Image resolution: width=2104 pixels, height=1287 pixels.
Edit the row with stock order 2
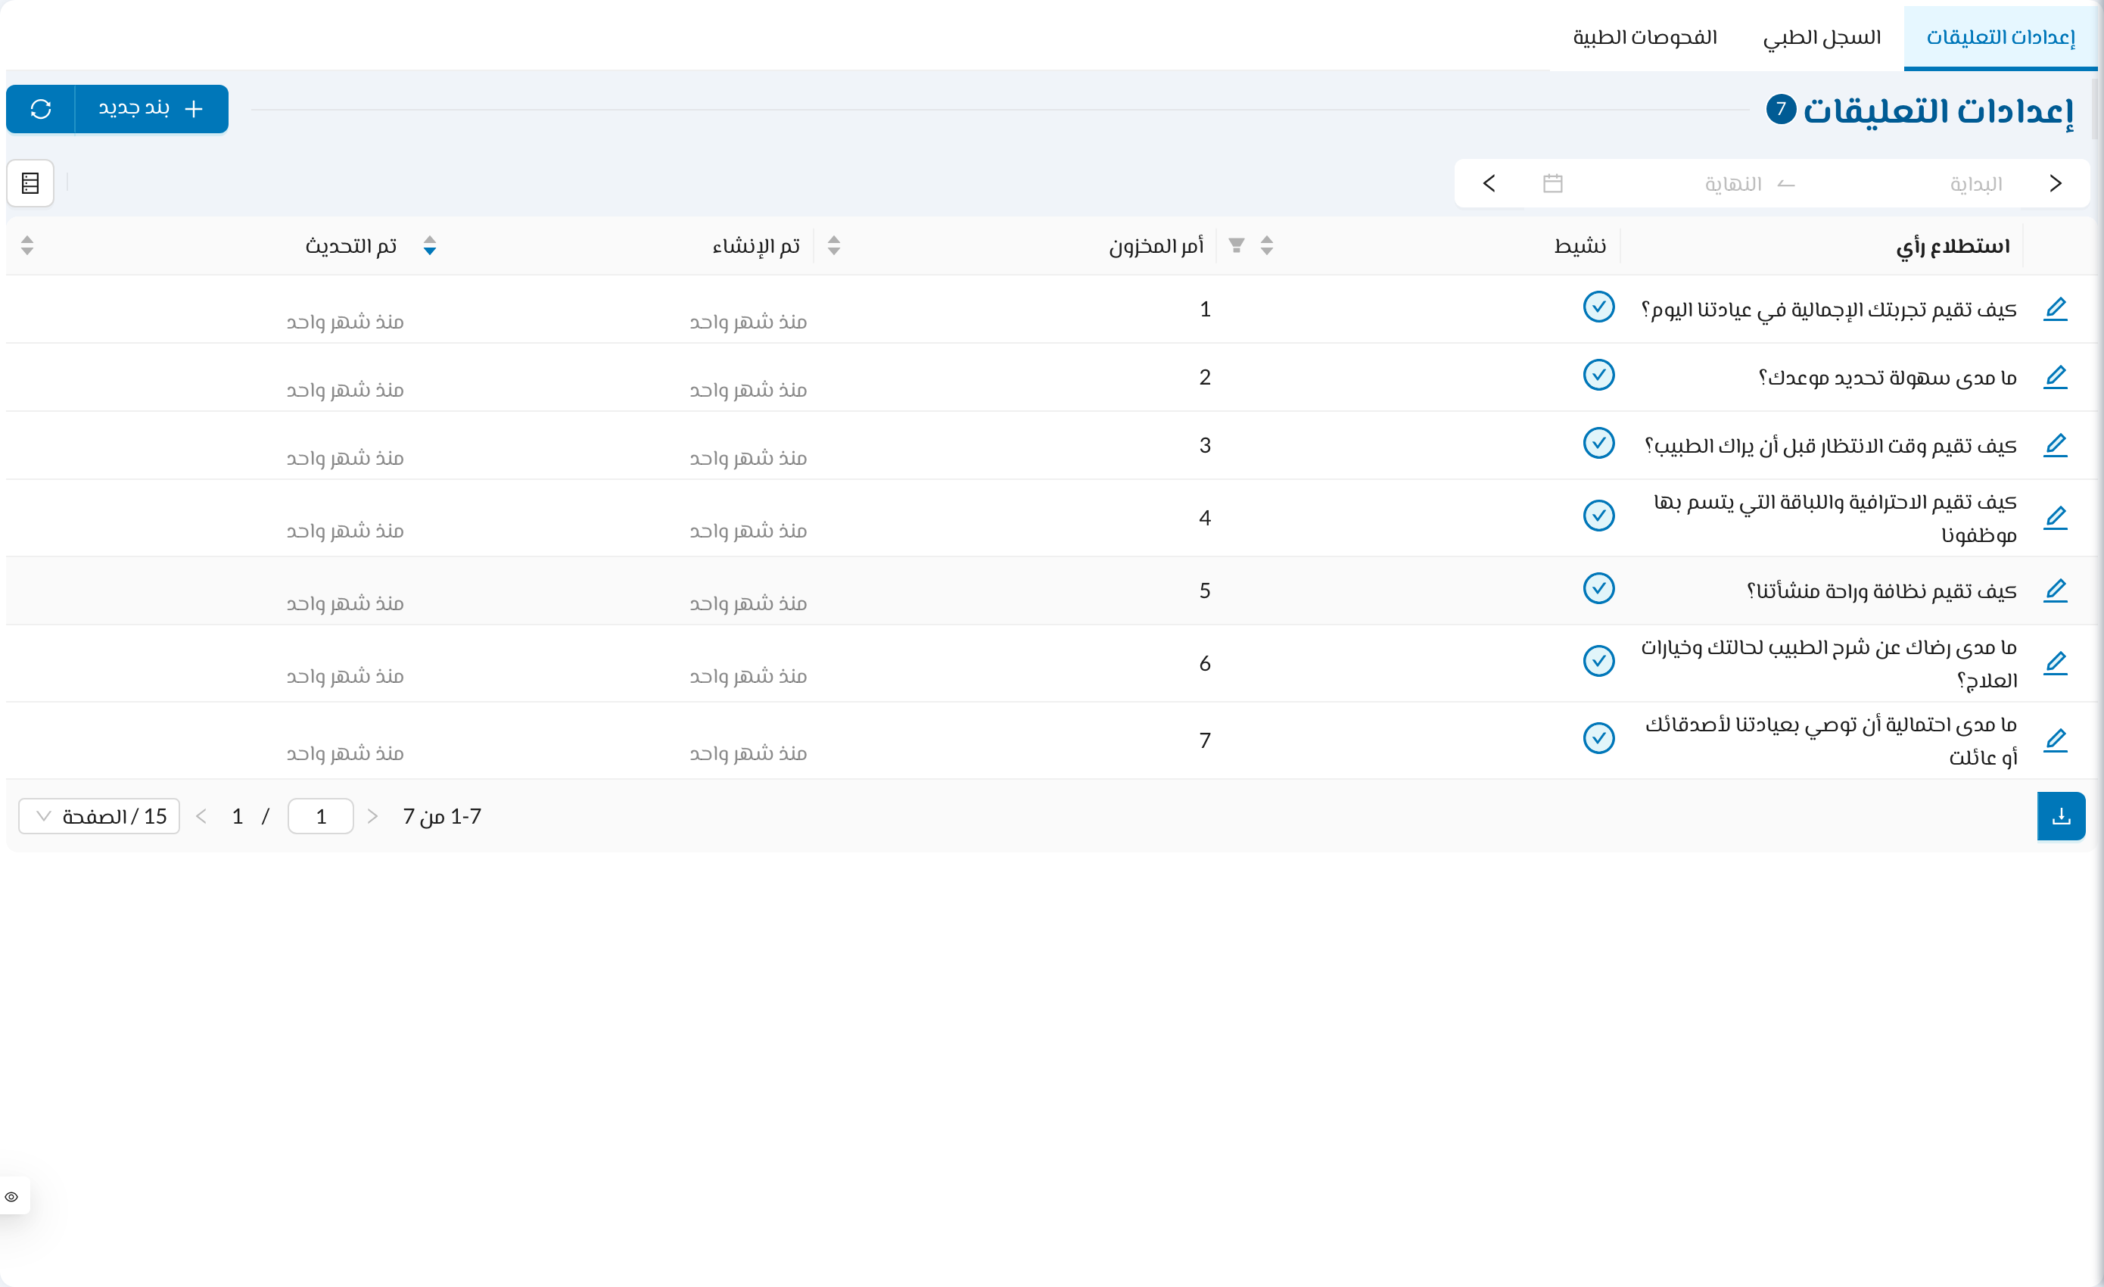tap(2056, 376)
